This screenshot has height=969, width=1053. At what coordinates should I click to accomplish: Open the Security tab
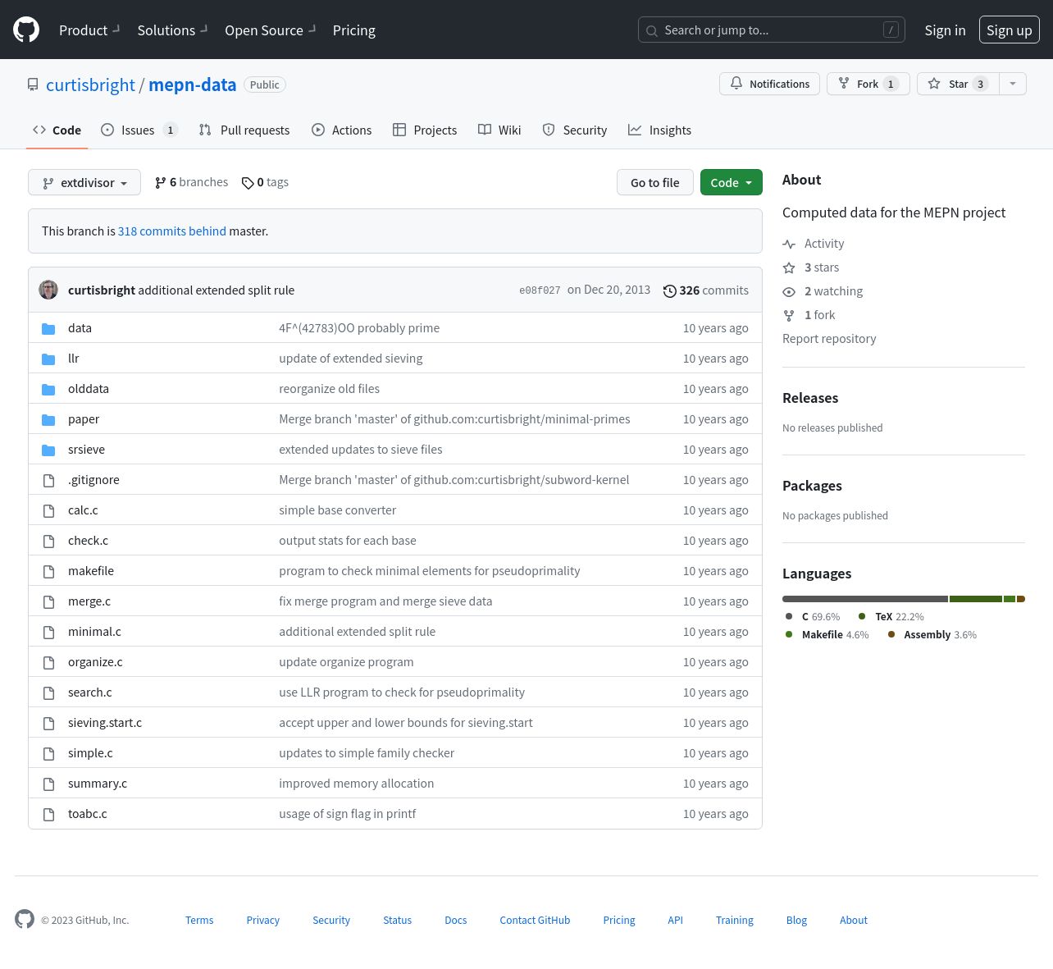point(575,130)
